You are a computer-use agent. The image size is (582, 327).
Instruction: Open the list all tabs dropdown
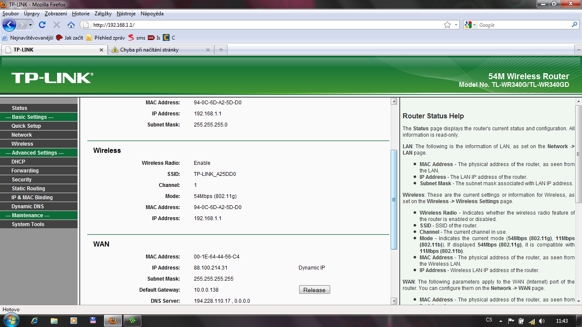pyautogui.click(x=578, y=50)
